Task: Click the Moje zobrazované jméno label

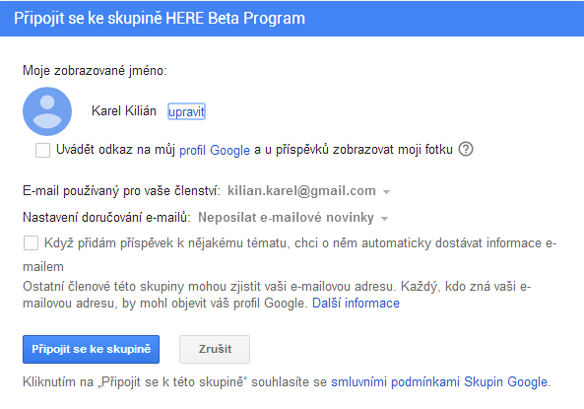Action: pos(95,70)
